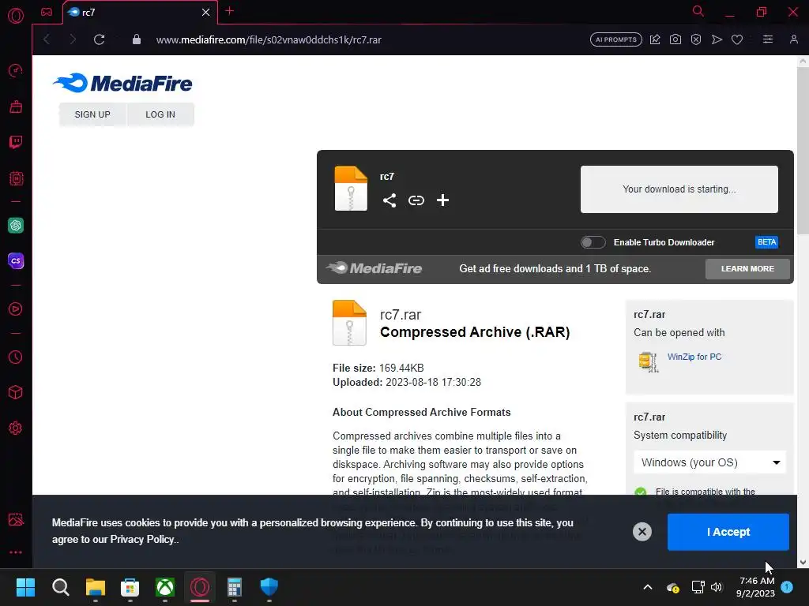
Task: Show hidden tray icons chevron
Action: 648,587
